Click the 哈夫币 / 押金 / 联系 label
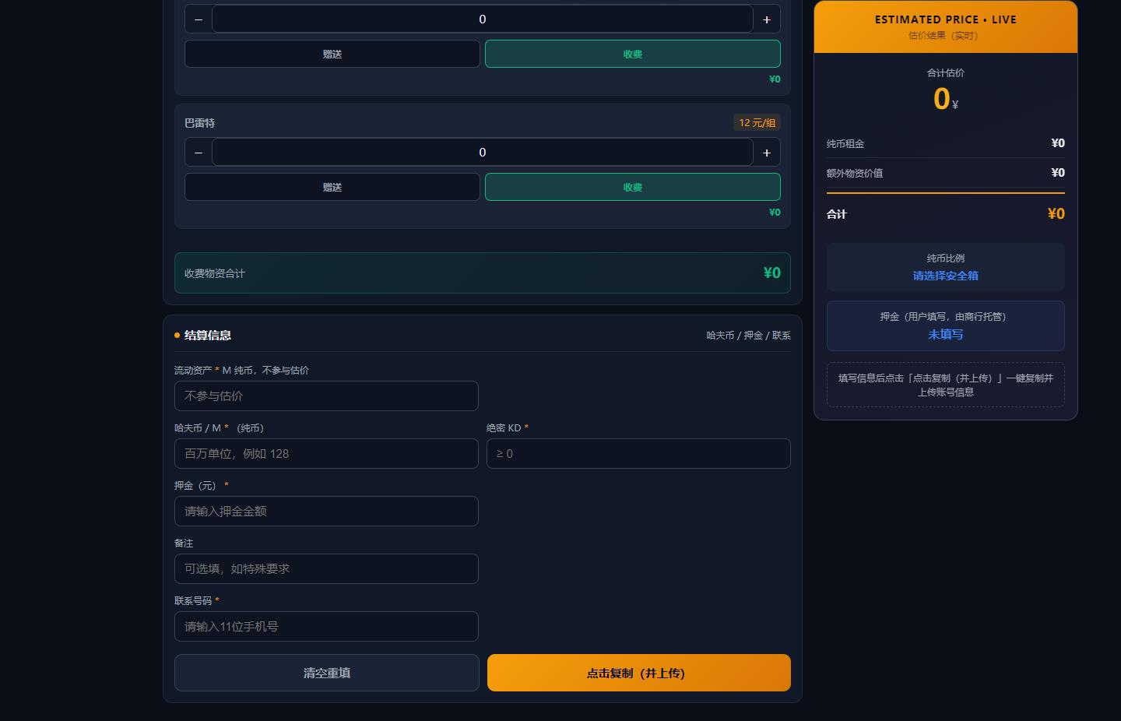 pyautogui.click(x=748, y=336)
